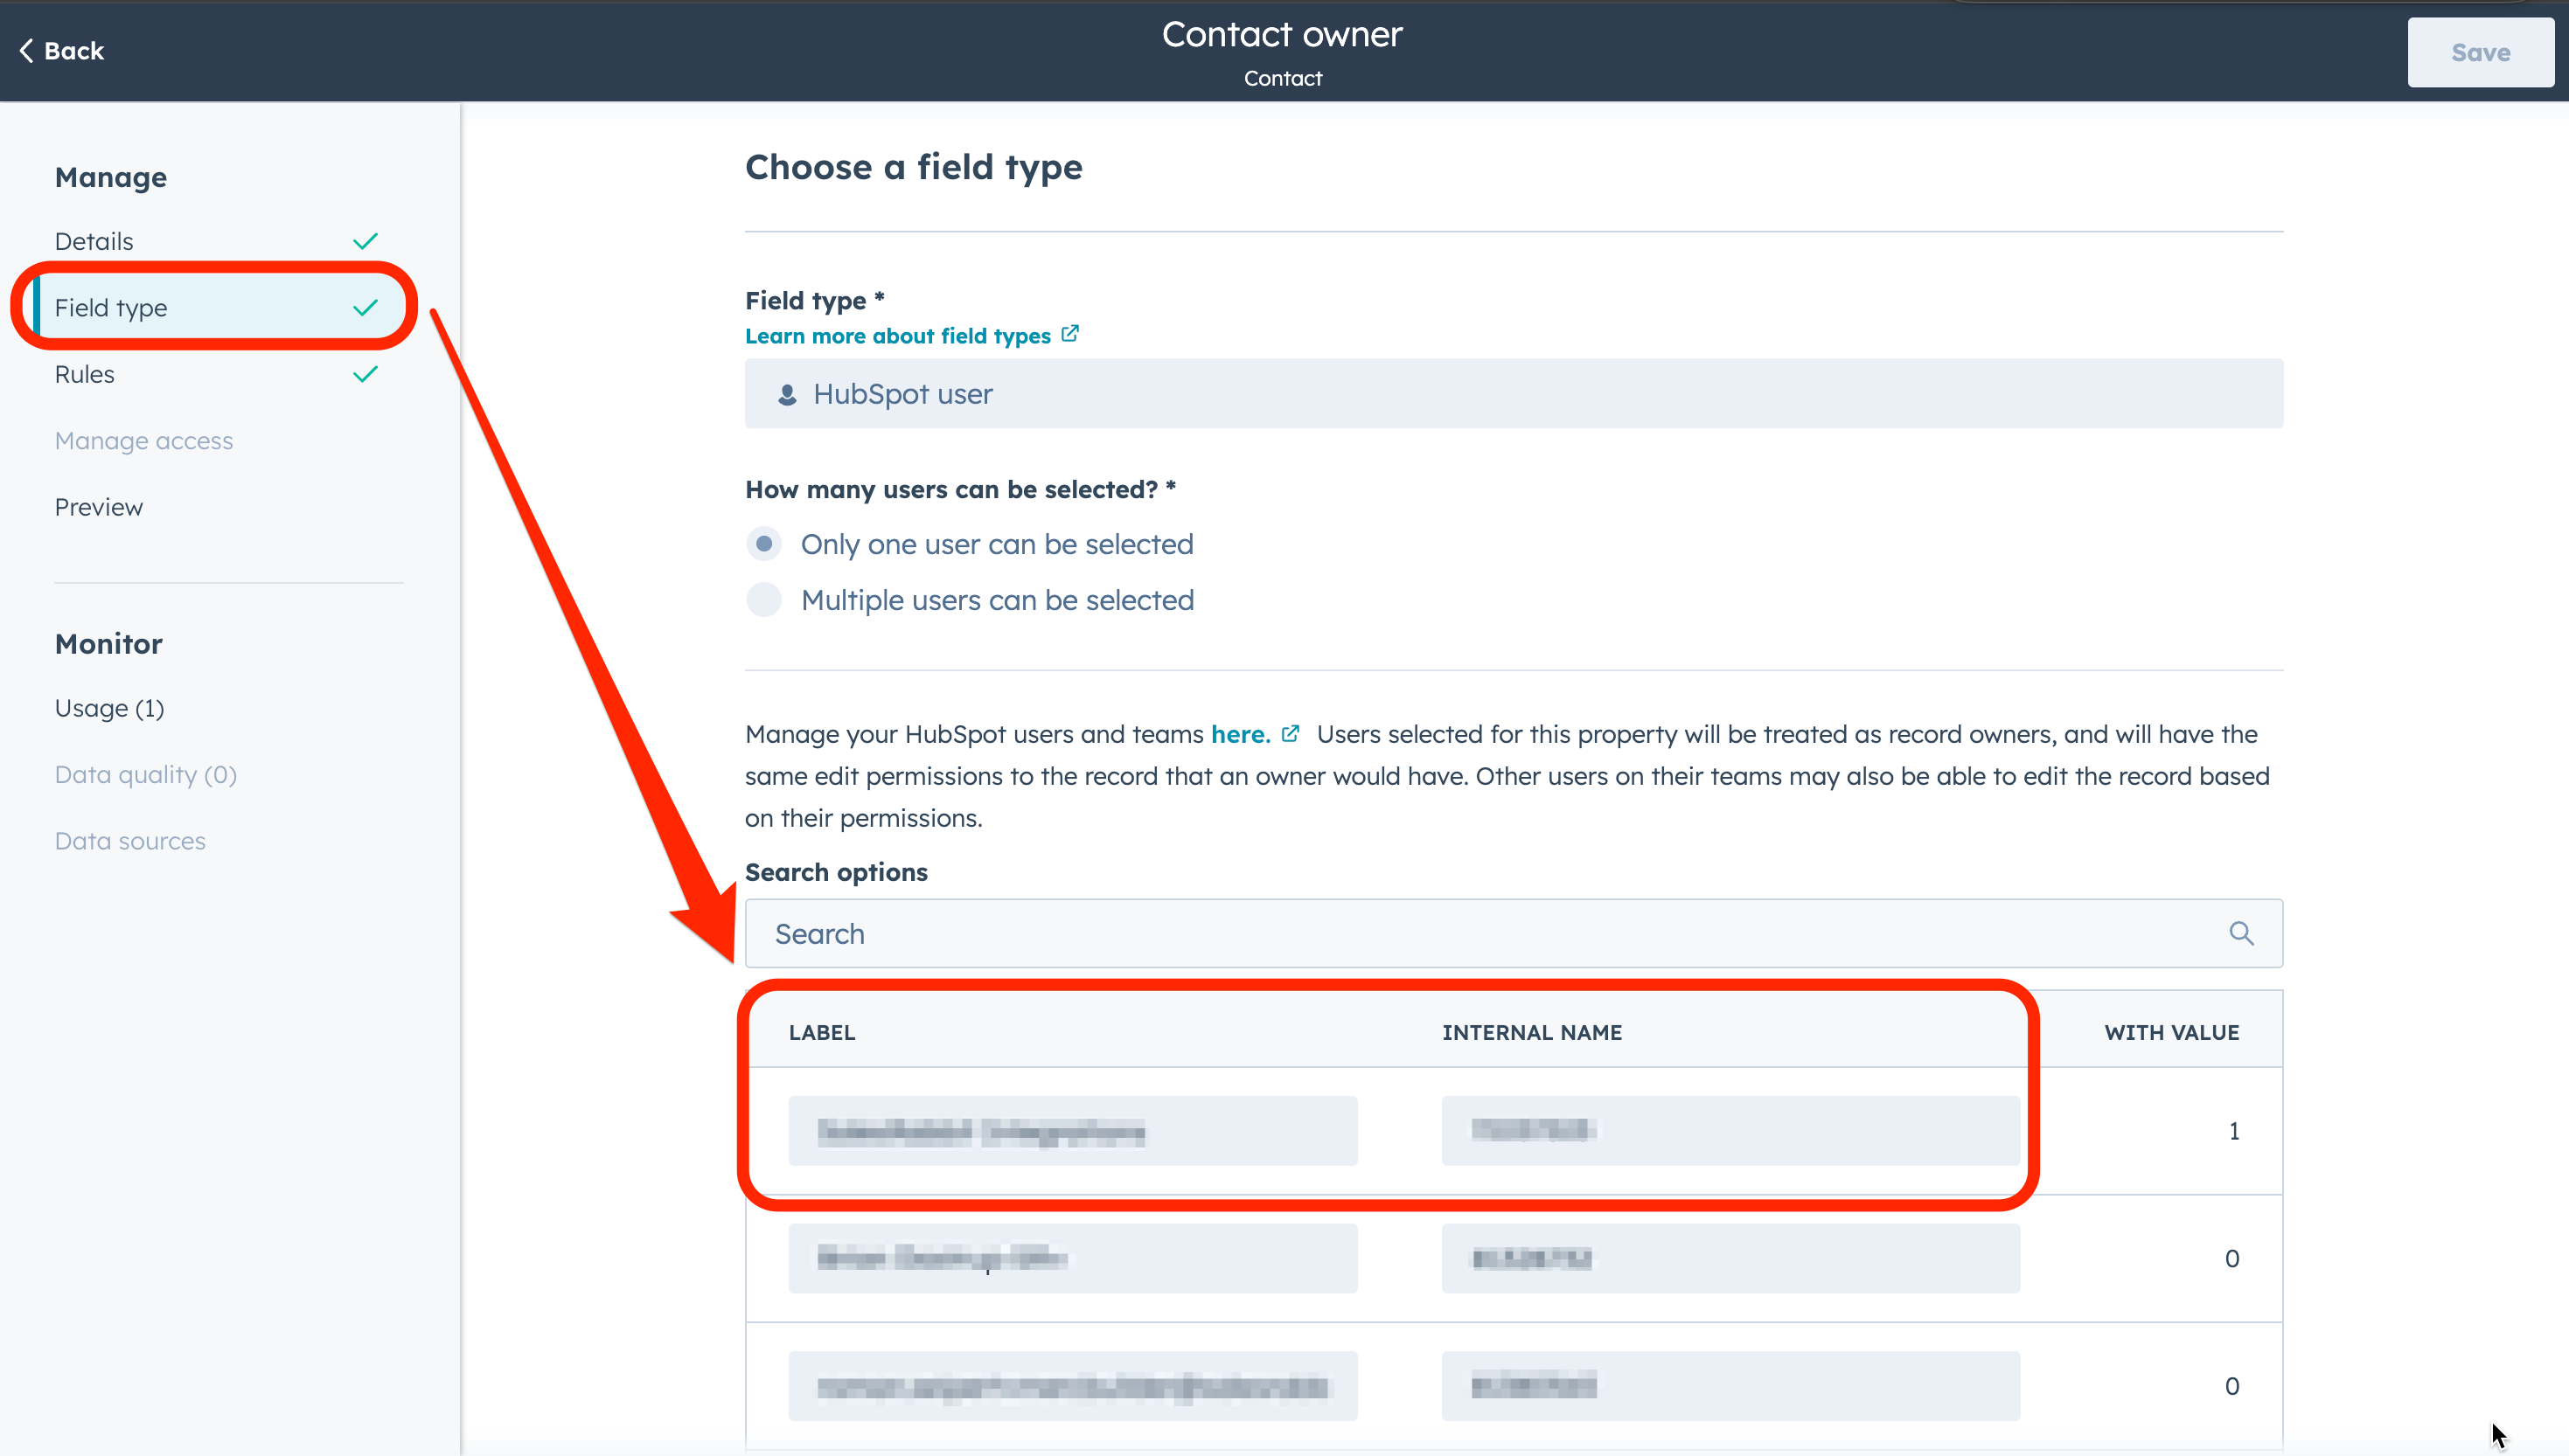Click the Details checkmark icon
The width and height of the screenshot is (2569, 1456).
pyautogui.click(x=366, y=241)
